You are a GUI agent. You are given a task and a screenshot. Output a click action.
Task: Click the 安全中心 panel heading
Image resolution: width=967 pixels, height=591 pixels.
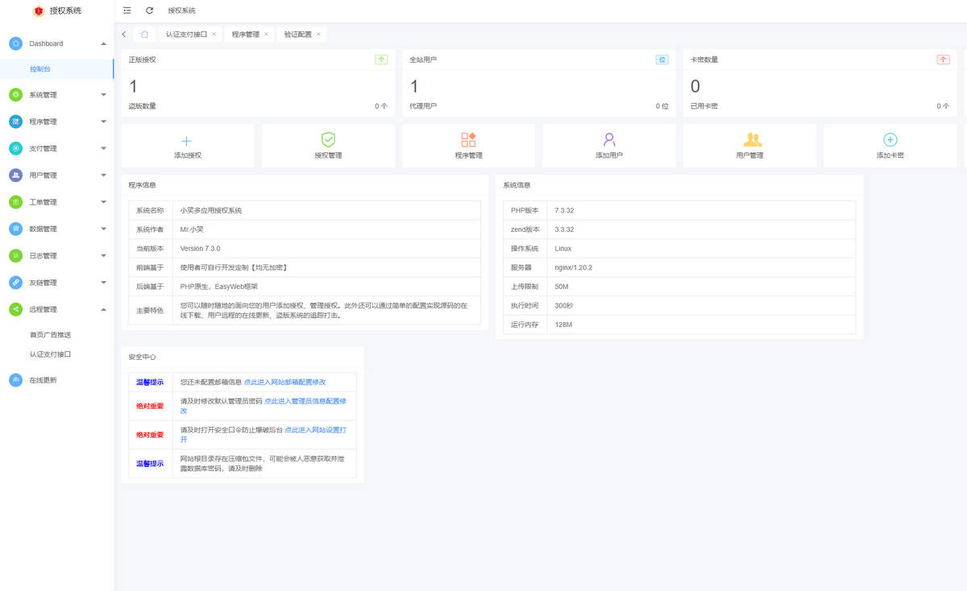143,356
